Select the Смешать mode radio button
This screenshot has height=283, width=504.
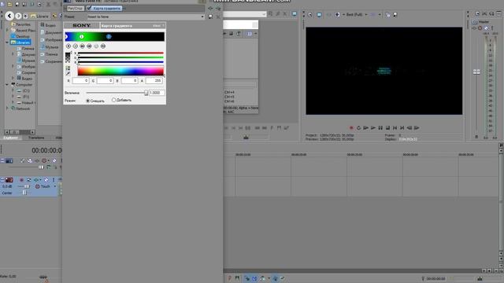[87, 101]
